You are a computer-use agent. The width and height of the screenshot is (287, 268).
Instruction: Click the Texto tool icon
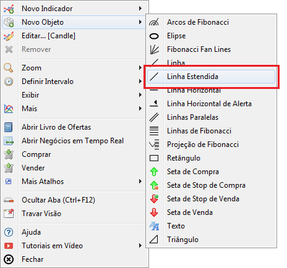tap(154, 226)
